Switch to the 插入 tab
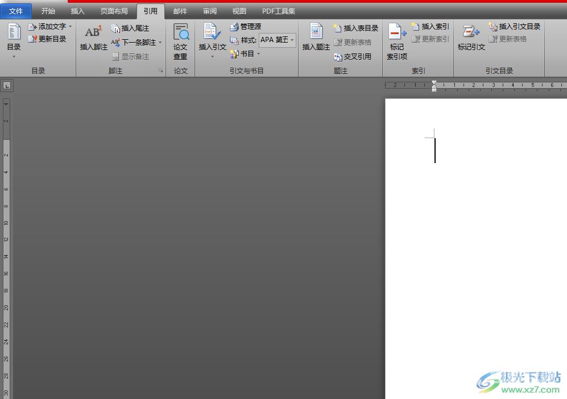 click(x=78, y=11)
